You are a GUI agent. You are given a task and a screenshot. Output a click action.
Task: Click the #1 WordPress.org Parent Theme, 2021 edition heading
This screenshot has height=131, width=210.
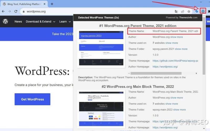(x=138, y=26)
